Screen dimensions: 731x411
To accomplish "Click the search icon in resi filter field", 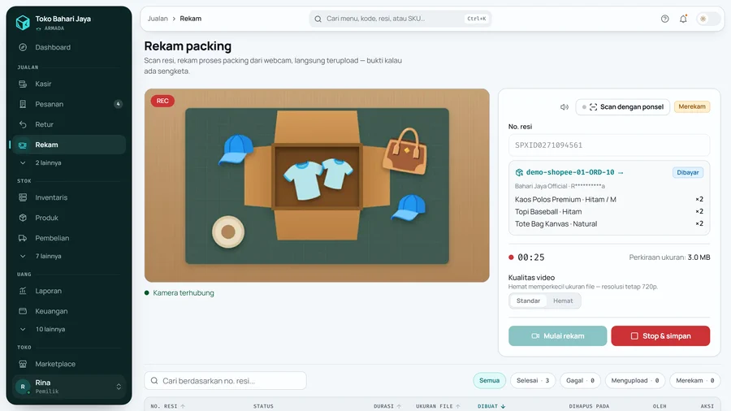I will [x=154, y=381].
